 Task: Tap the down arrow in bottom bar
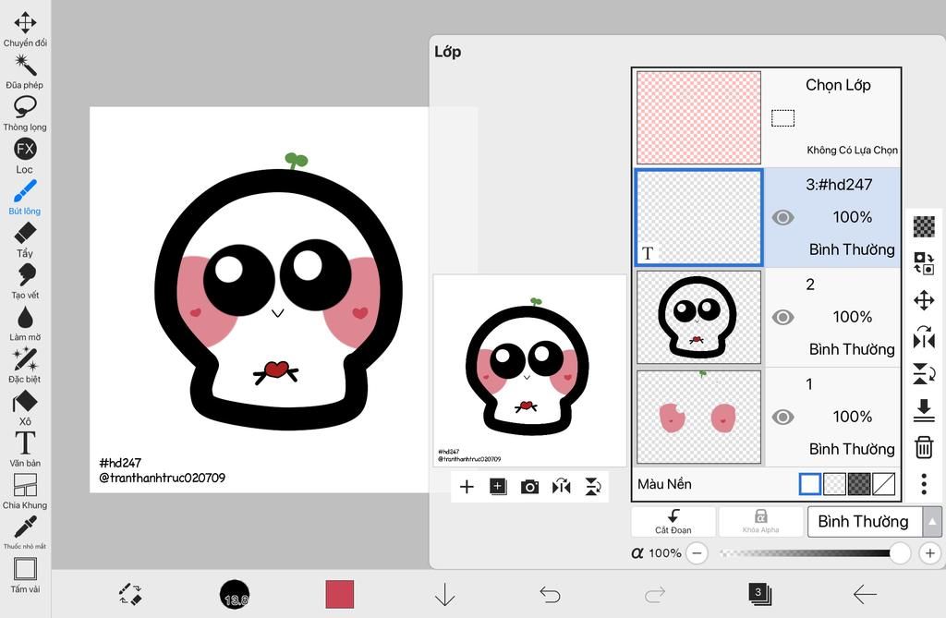click(x=444, y=595)
